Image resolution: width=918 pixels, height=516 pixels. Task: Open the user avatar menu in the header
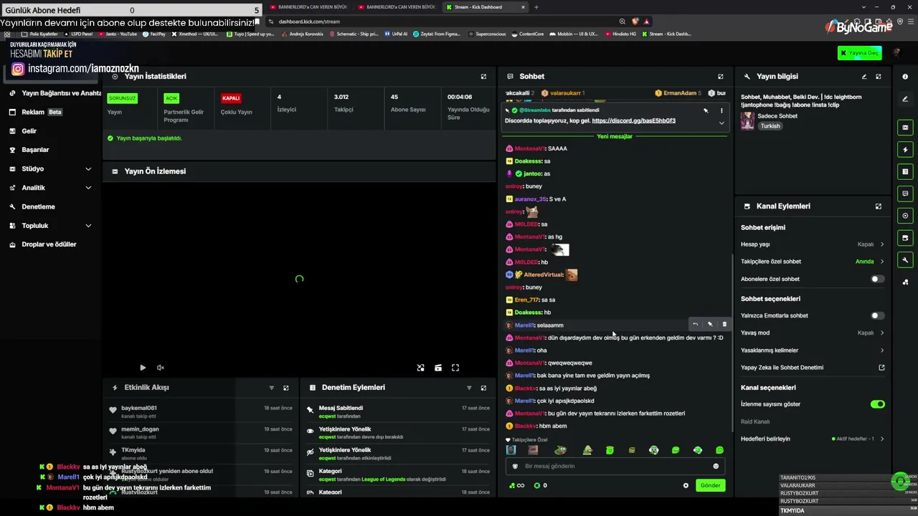click(896, 53)
